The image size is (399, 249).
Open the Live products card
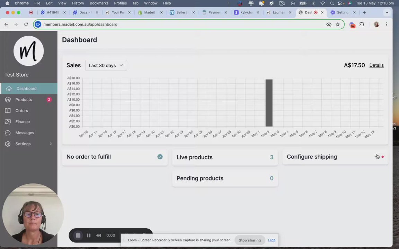click(x=225, y=157)
